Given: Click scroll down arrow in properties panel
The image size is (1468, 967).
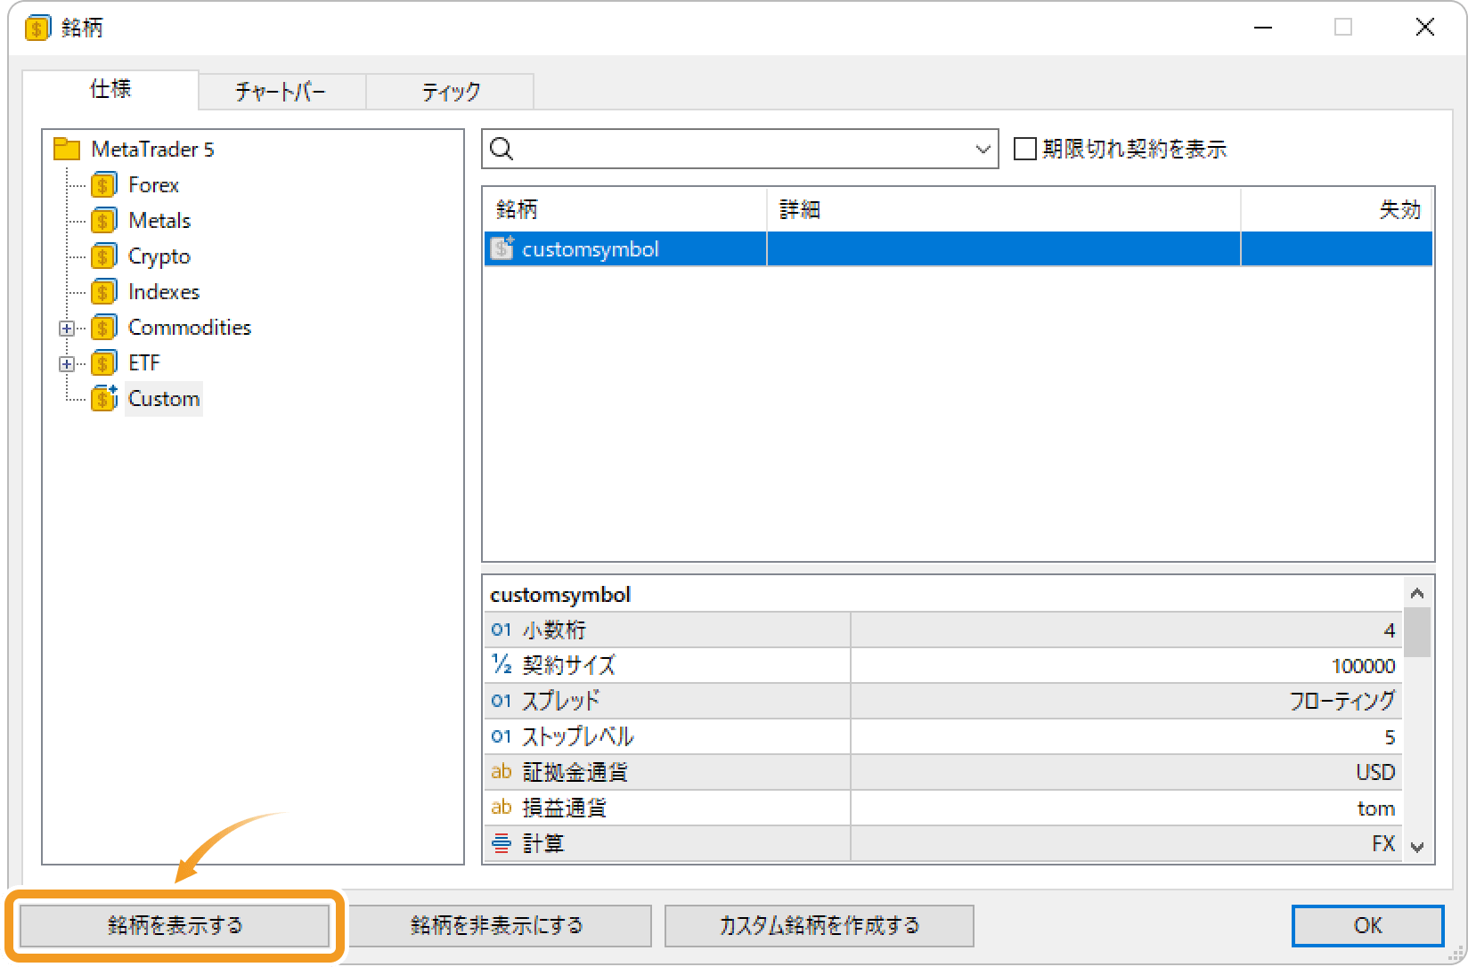Looking at the screenshot, I should click(1417, 847).
